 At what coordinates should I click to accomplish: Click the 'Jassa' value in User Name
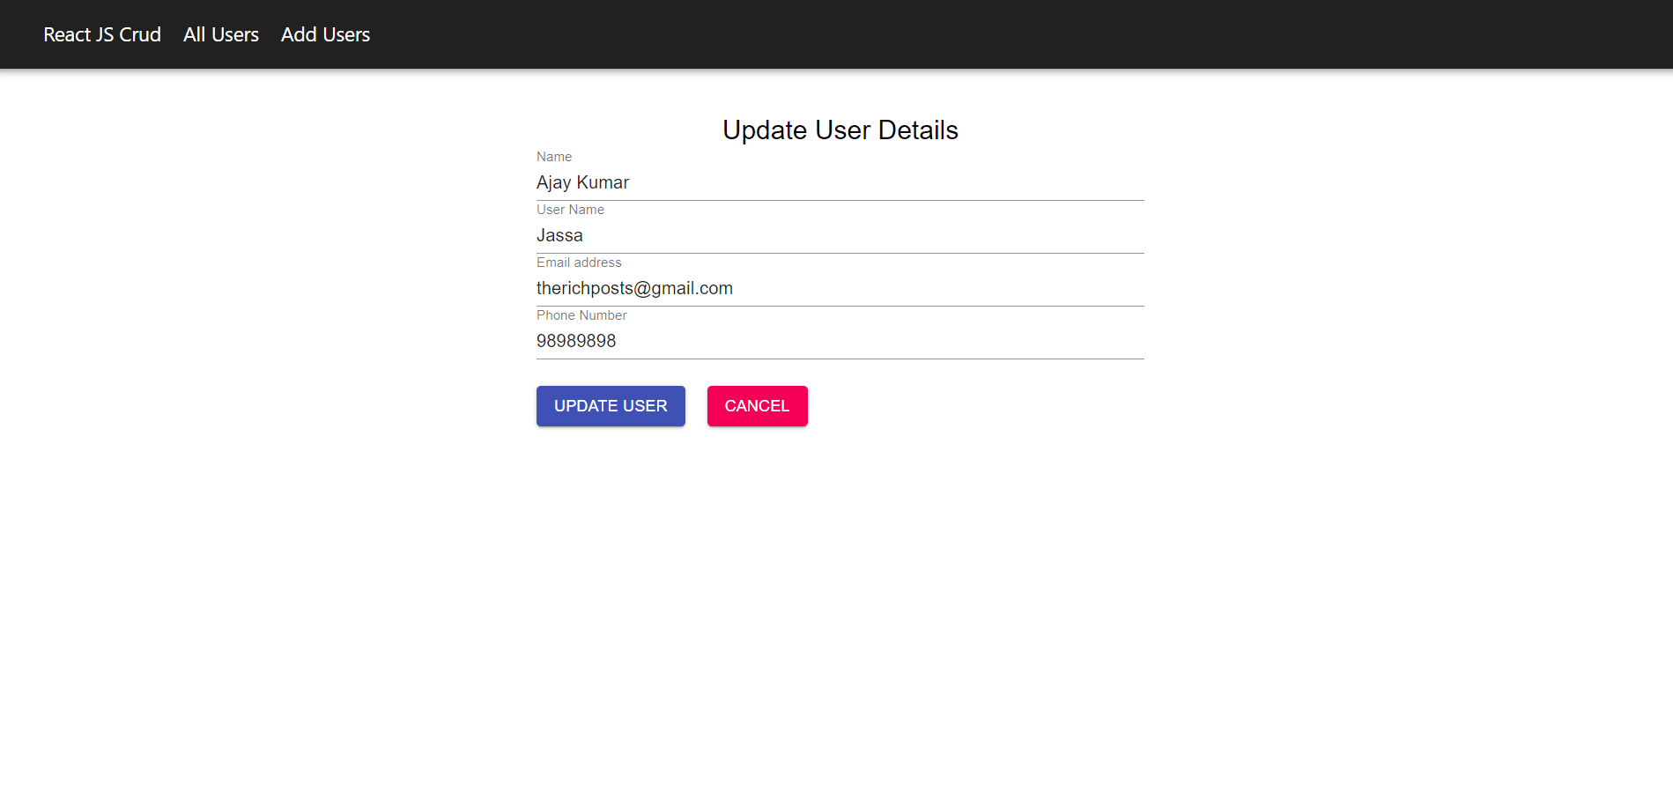(x=559, y=235)
